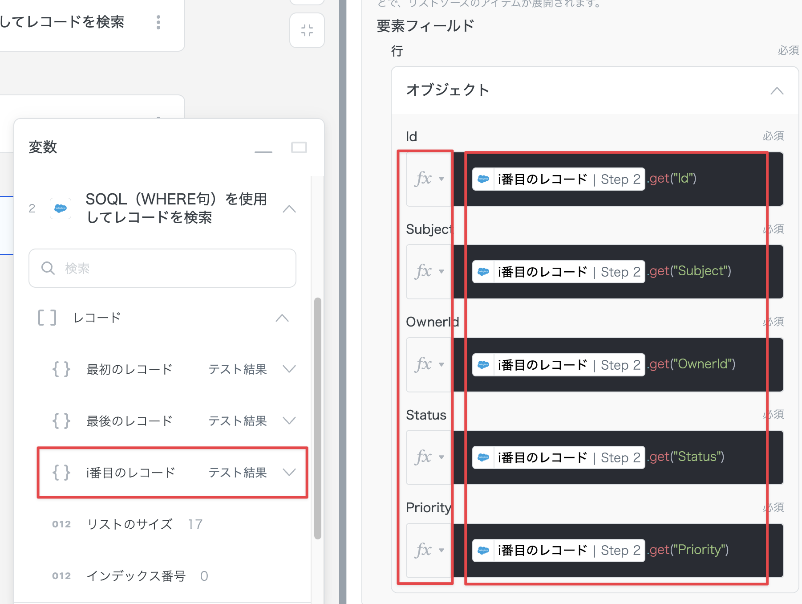802x604 pixels.
Task: Click the array bracket icon beside レコード
Action: (47, 318)
